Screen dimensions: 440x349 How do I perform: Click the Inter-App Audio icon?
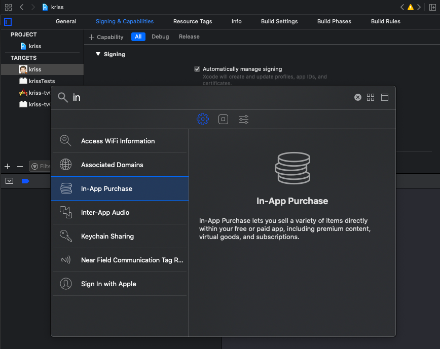(x=66, y=212)
